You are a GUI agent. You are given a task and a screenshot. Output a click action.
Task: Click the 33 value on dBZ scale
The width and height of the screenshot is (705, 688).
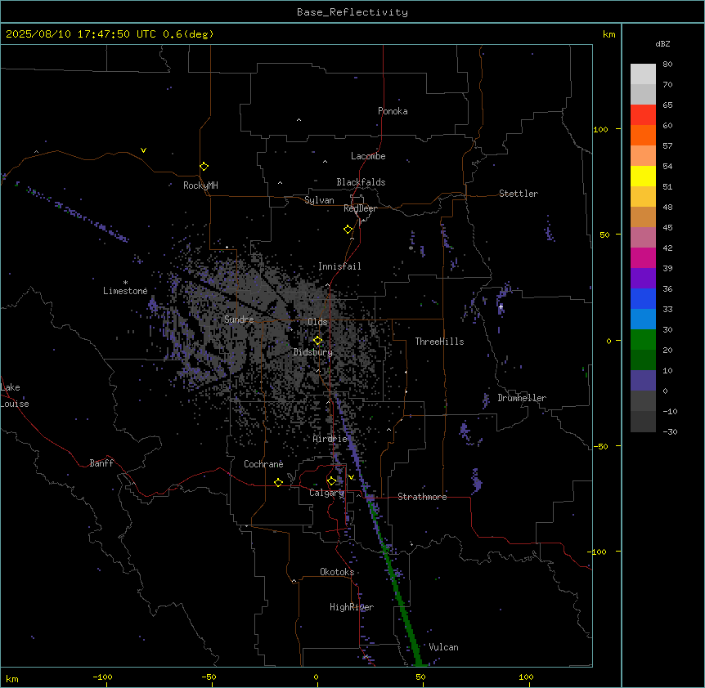pyautogui.click(x=667, y=310)
